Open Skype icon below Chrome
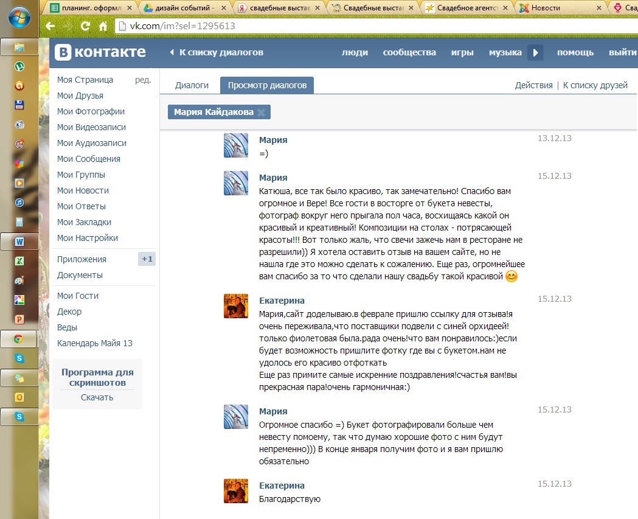 coord(19,358)
